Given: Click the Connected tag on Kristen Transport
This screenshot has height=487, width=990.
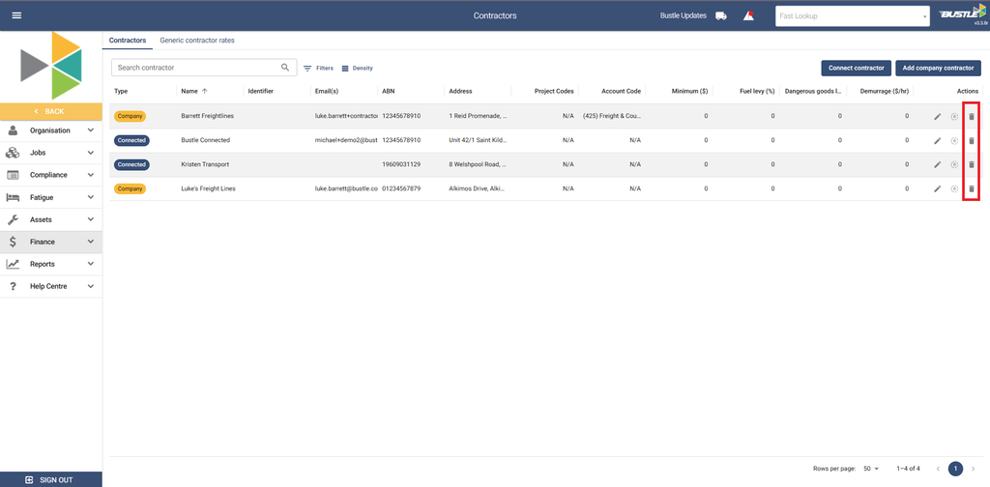Looking at the screenshot, I should point(131,164).
